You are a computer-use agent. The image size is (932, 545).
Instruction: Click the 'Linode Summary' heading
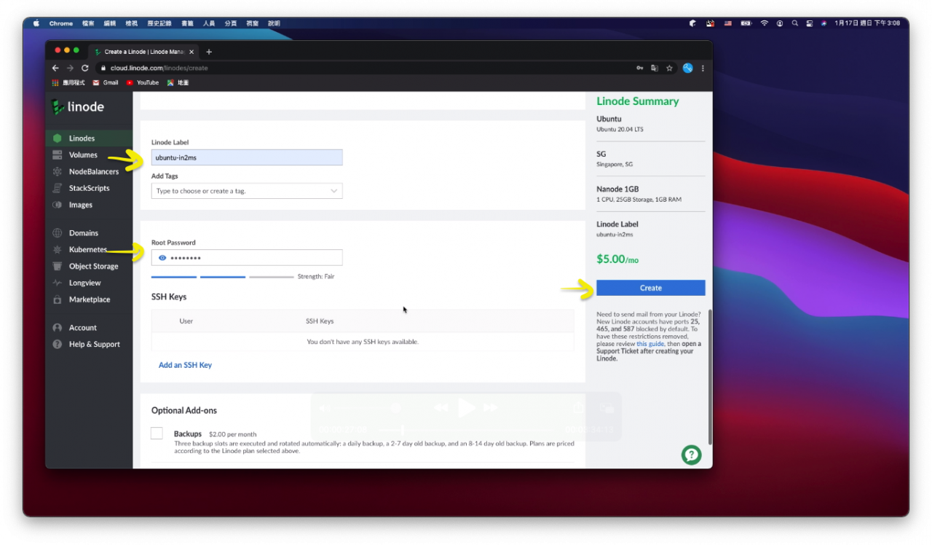638,101
